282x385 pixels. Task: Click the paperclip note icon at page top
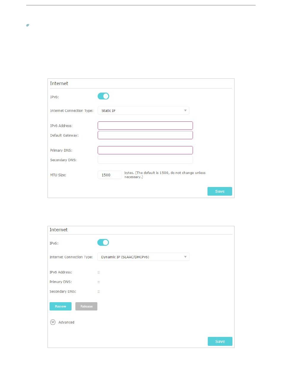coord(28,26)
